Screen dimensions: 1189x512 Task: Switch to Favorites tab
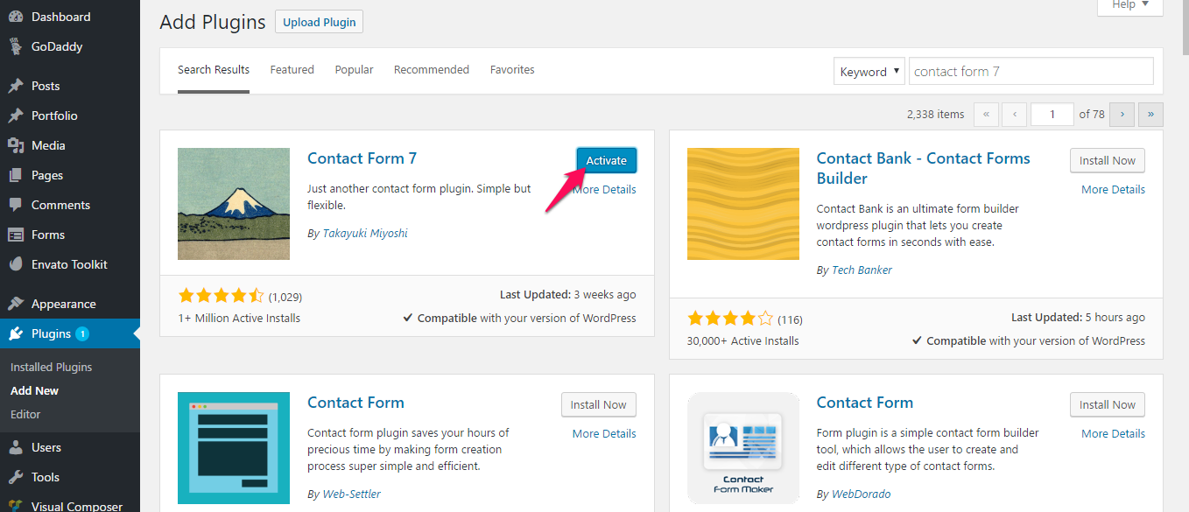512,69
